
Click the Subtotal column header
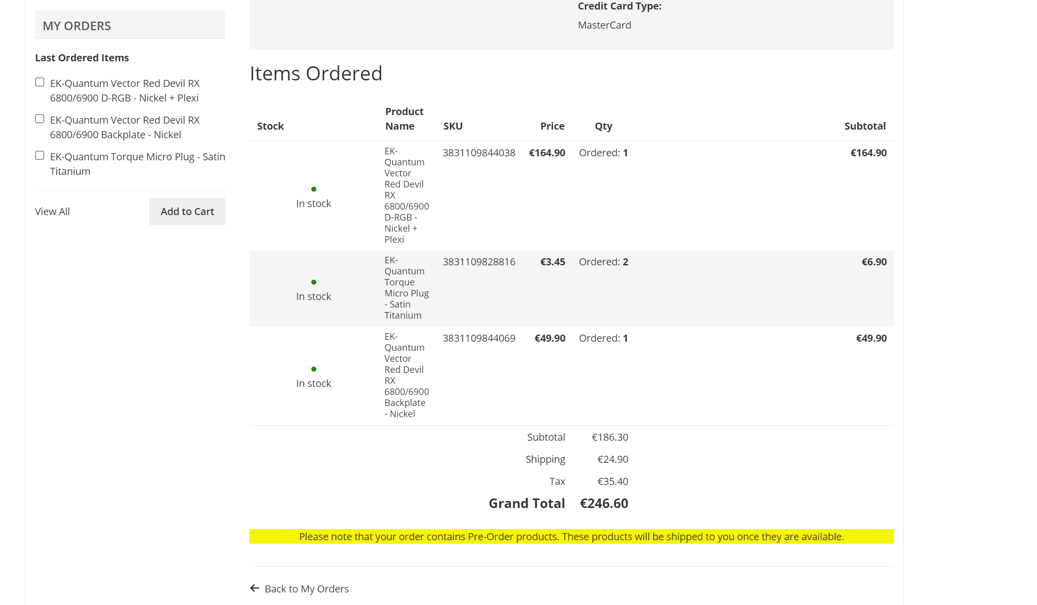[865, 126]
